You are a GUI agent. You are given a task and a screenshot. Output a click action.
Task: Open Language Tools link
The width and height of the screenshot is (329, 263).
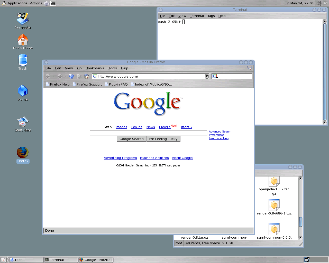pos(219,138)
